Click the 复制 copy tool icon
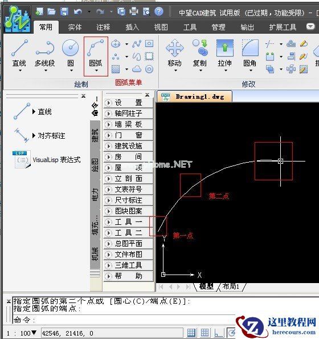Screen dimensions: 319x339 click(x=200, y=48)
